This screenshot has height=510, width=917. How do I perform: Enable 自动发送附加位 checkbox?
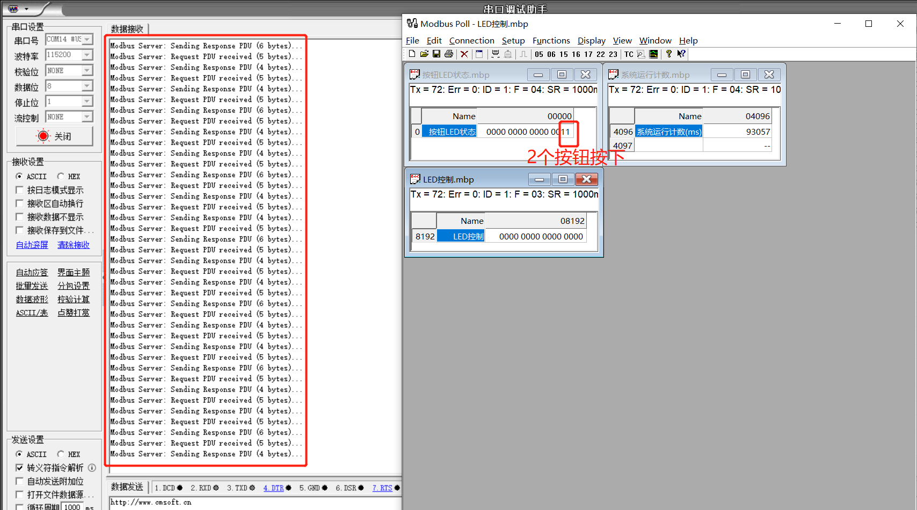(x=19, y=481)
